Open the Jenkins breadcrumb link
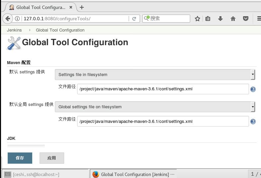The width and height of the screenshot is (261, 178). pyautogui.click(x=14, y=30)
